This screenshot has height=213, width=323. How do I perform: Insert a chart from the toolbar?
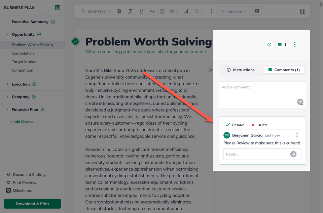(186, 11)
